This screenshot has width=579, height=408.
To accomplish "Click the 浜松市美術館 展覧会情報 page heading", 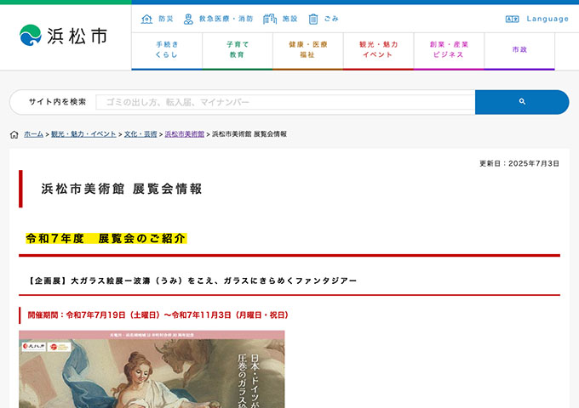I will coord(122,189).
